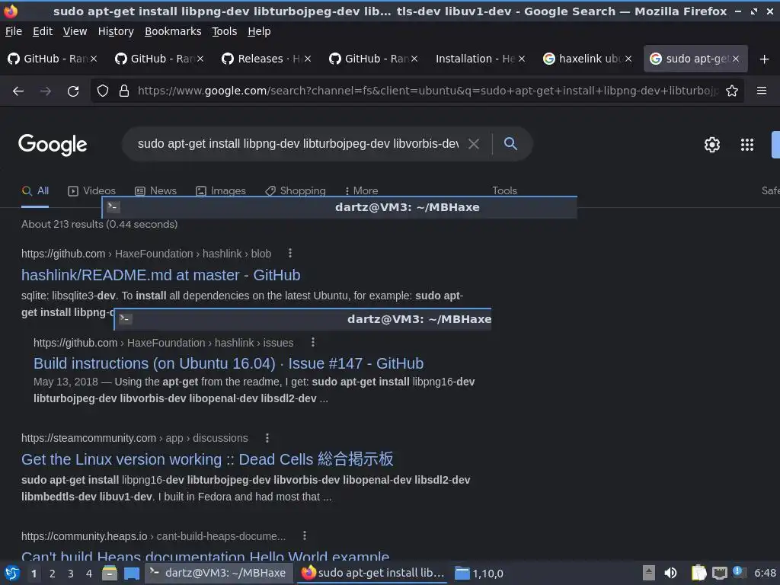
Task: Click the 6:48 taskbar clock
Action: tap(765, 573)
